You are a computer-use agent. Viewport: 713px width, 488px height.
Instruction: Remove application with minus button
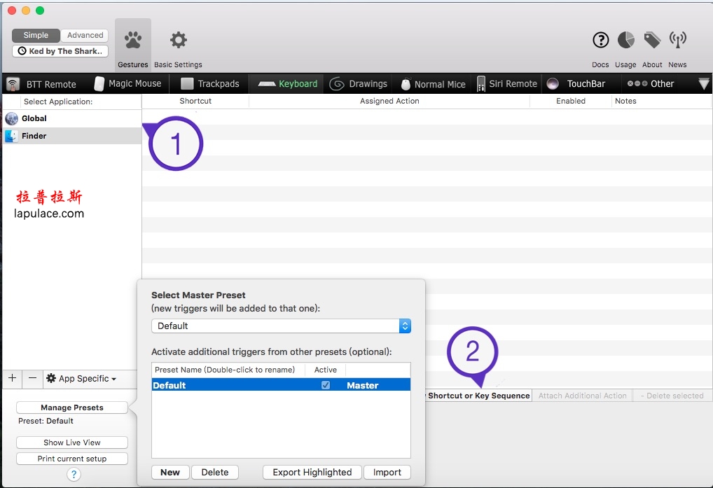click(x=32, y=378)
